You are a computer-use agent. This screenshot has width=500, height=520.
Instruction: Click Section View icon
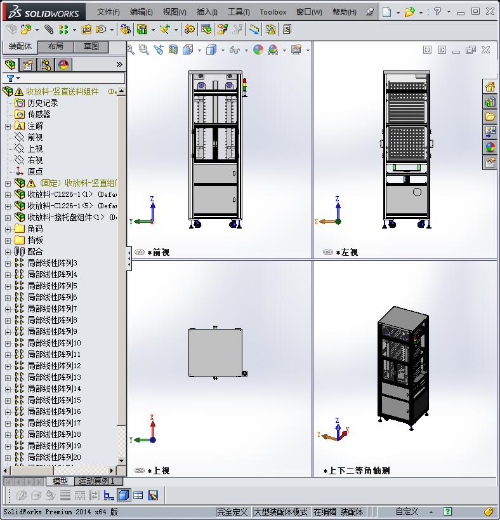point(173,50)
